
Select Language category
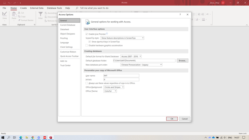click(x=69, y=43)
